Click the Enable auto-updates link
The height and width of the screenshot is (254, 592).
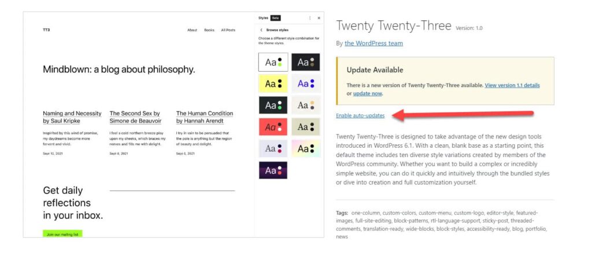pyautogui.click(x=360, y=115)
